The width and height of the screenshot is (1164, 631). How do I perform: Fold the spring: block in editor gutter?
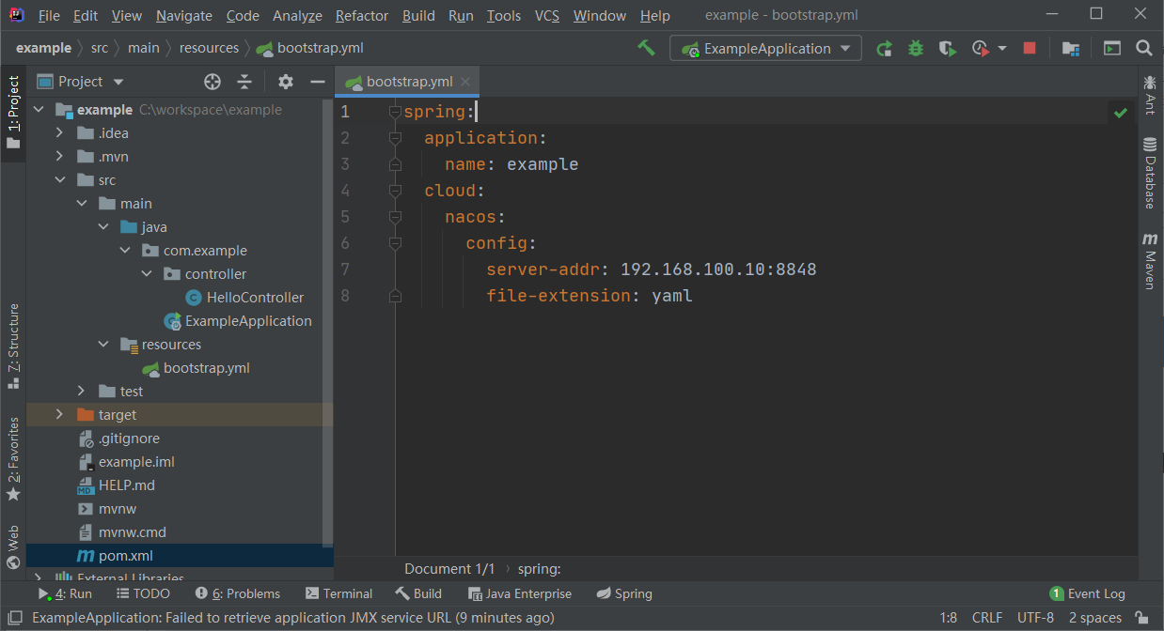coord(395,112)
